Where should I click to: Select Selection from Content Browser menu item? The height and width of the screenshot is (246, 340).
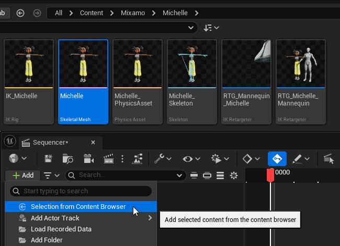click(x=78, y=207)
